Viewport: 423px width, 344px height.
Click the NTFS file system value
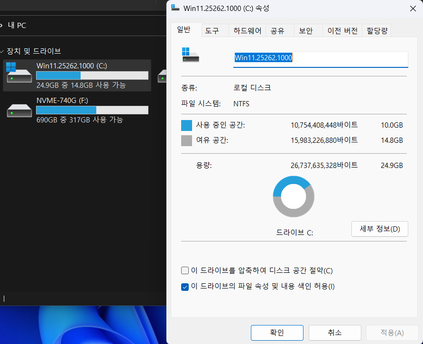coord(241,104)
